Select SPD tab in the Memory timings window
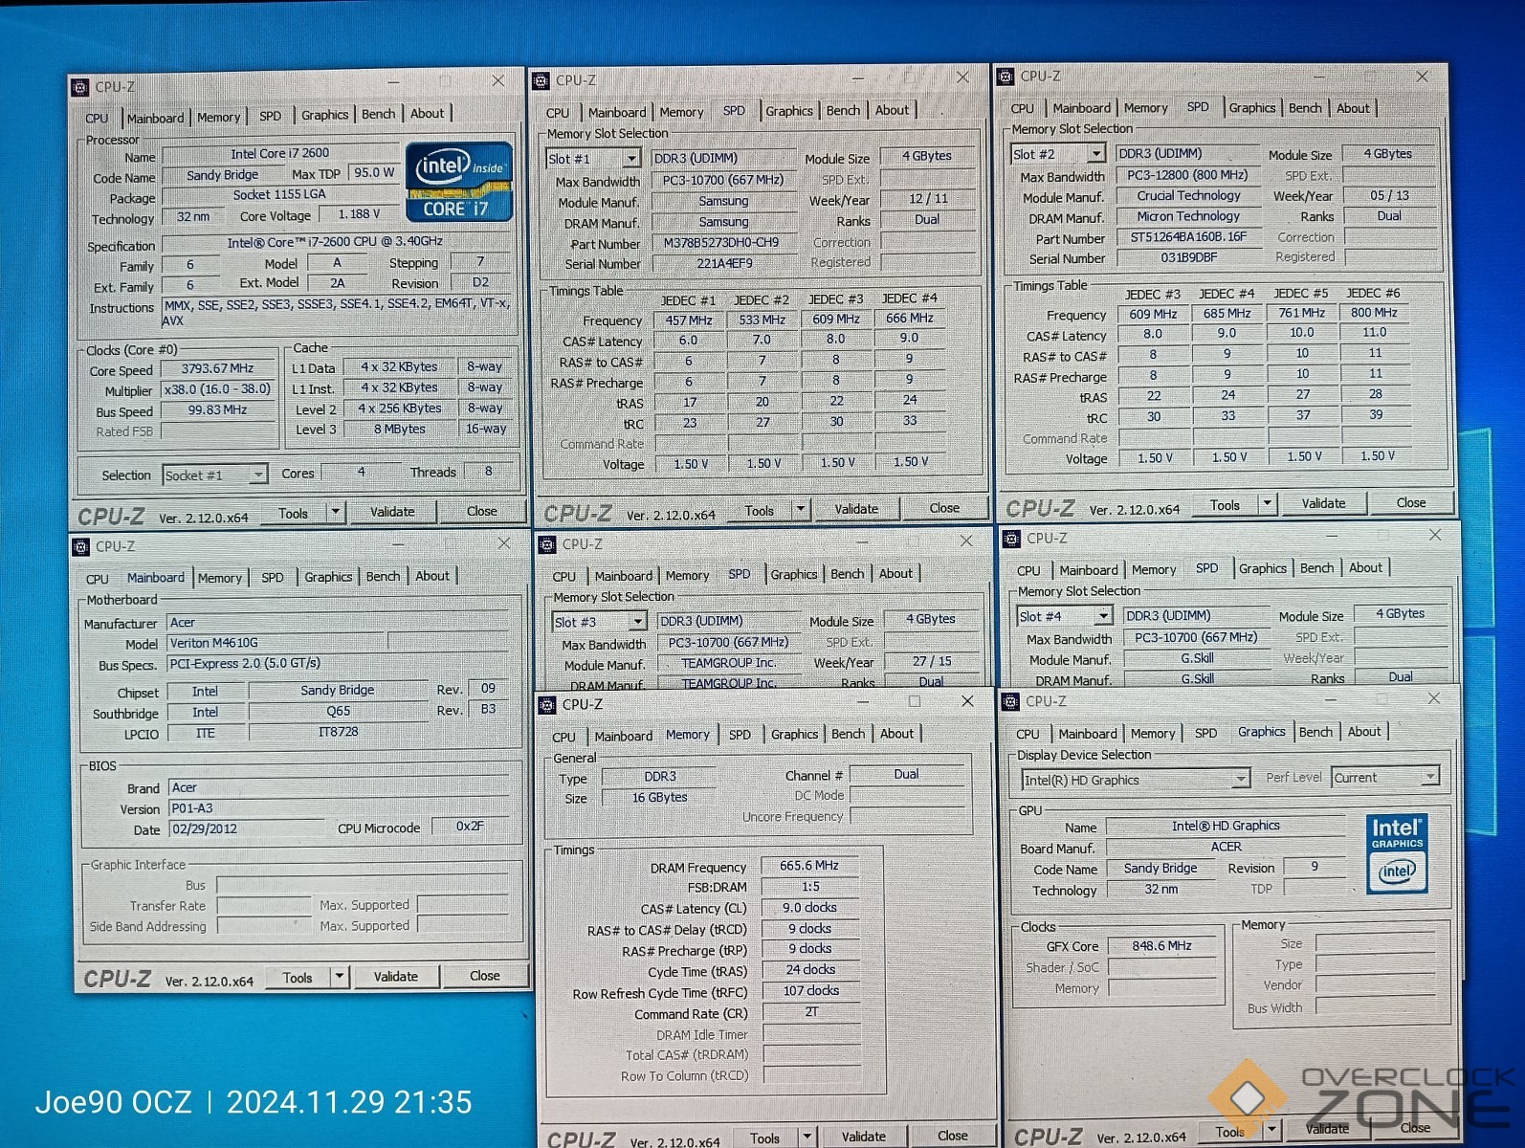The image size is (1525, 1148). click(740, 735)
